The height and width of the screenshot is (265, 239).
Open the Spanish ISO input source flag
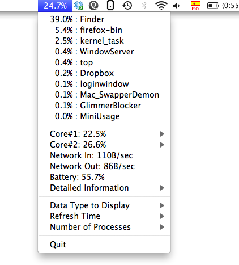click(195, 6)
